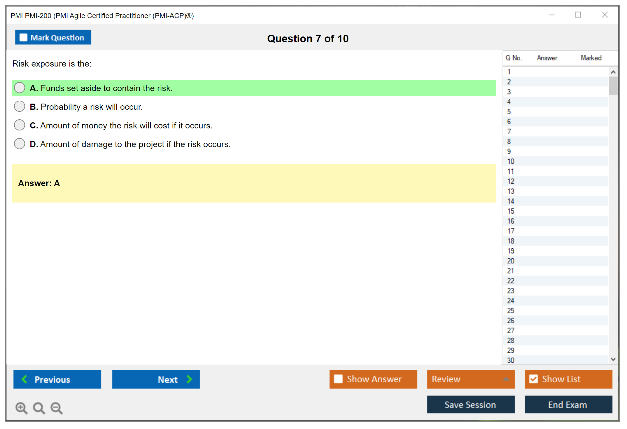The image size is (627, 429).
Task: Maximize the exam window
Action: tap(578, 15)
